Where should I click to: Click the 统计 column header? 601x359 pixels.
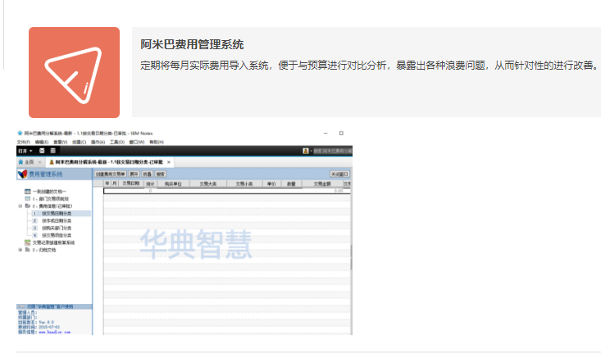150,184
